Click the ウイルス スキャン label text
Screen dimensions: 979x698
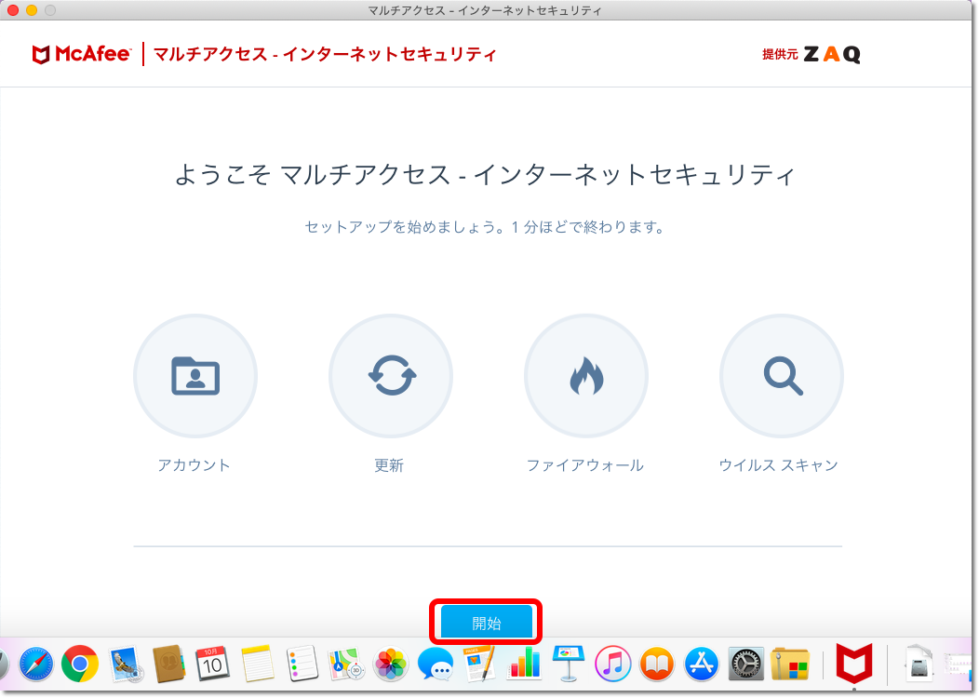779,465
